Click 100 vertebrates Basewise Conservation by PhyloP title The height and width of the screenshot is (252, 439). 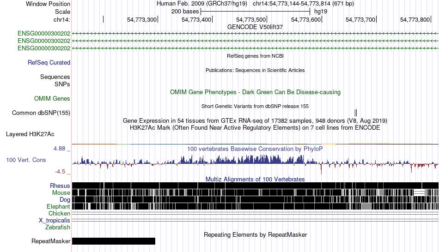(255, 149)
